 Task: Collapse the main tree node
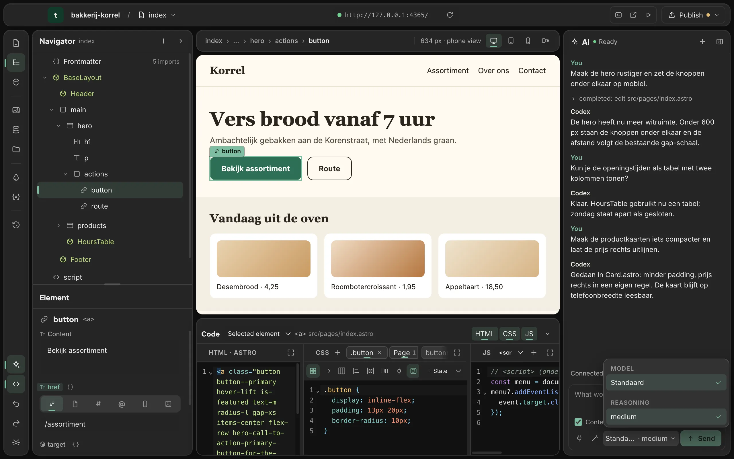coord(52,110)
